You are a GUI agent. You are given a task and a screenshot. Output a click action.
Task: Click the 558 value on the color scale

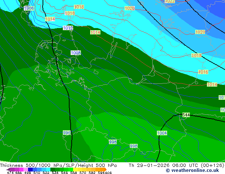point(73,173)
